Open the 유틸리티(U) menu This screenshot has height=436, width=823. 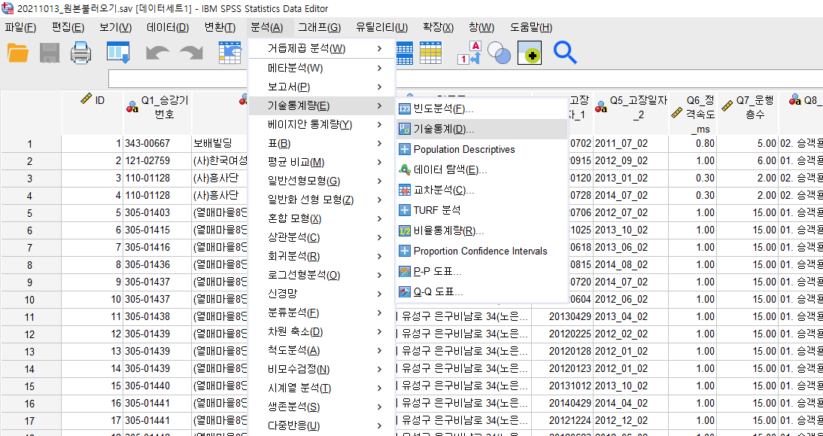pyautogui.click(x=381, y=27)
